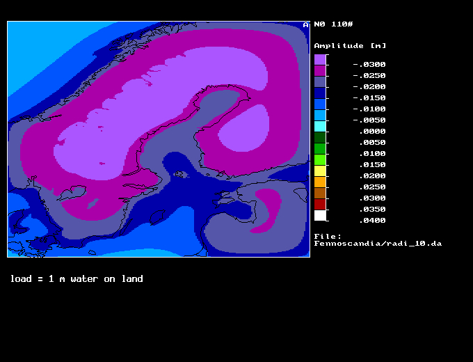Select the bright lime .0150 legend swatch

[x=320, y=160]
